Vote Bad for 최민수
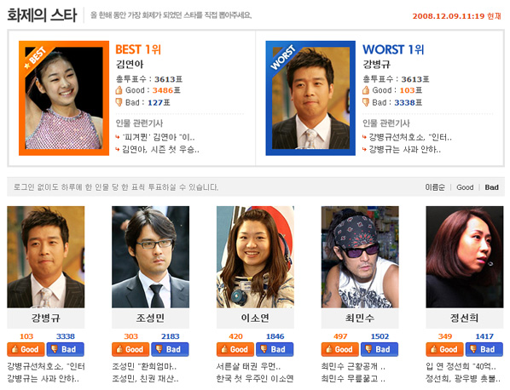Image resolution: width=510 pixels, height=390 pixels. coord(380,349)
